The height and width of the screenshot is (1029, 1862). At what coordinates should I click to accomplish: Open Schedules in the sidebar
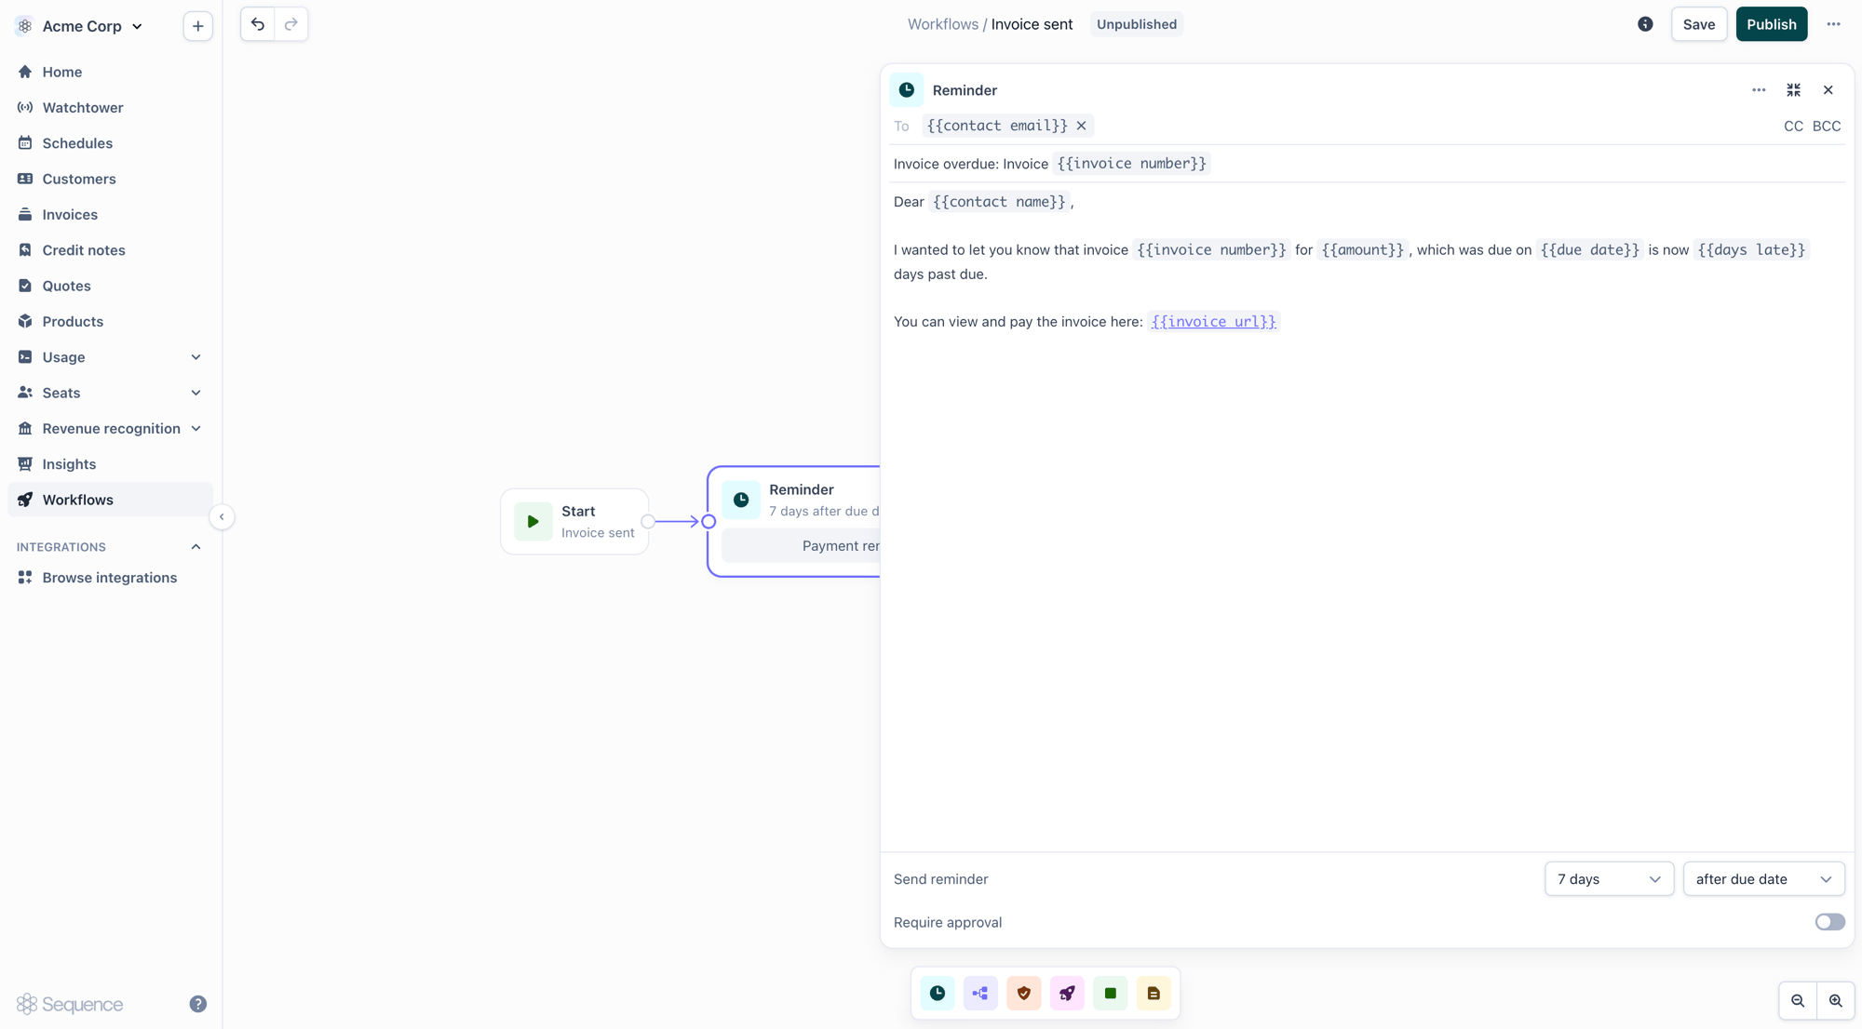[110, 143]
